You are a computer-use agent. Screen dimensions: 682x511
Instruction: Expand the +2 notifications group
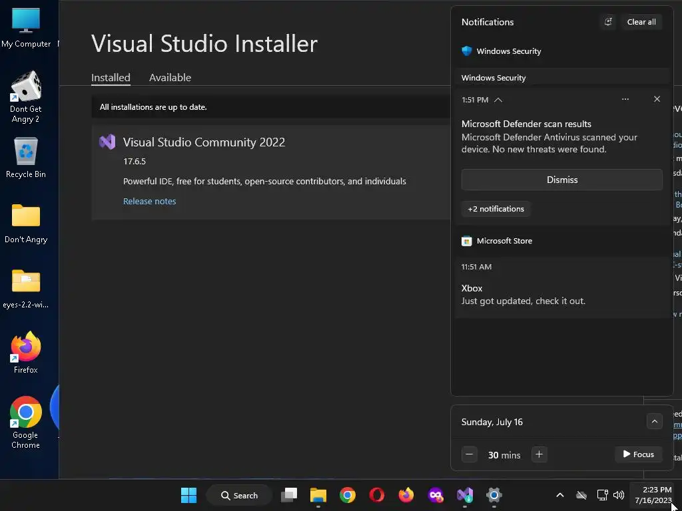496,209
